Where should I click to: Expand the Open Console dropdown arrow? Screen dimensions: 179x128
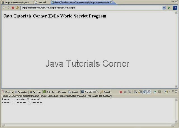[x=169, y=92]
